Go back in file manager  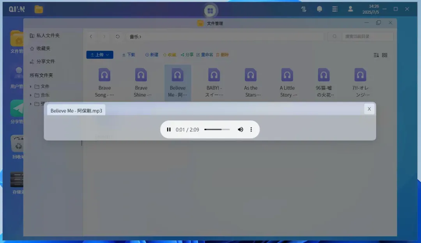[x=91, y=37]
